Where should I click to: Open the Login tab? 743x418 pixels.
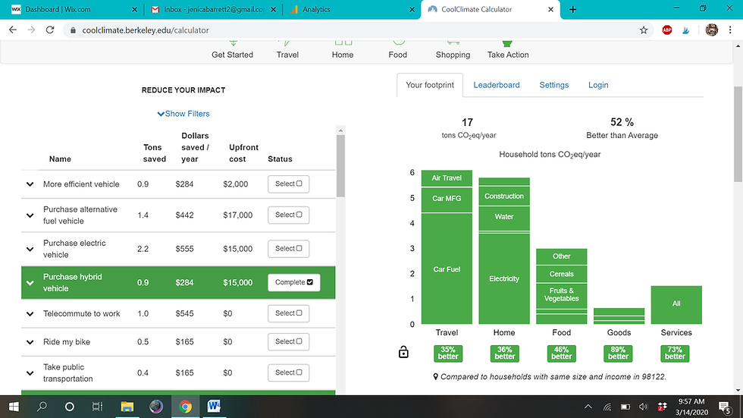(x=598, y=85)
